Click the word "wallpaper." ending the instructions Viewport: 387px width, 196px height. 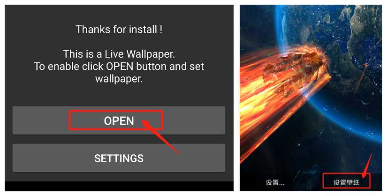click(x=119, y=79)
